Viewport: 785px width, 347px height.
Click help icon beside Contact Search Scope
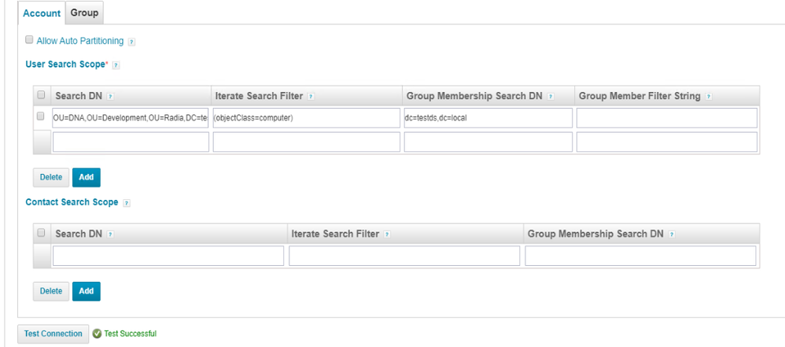click(x=127, y=202)
